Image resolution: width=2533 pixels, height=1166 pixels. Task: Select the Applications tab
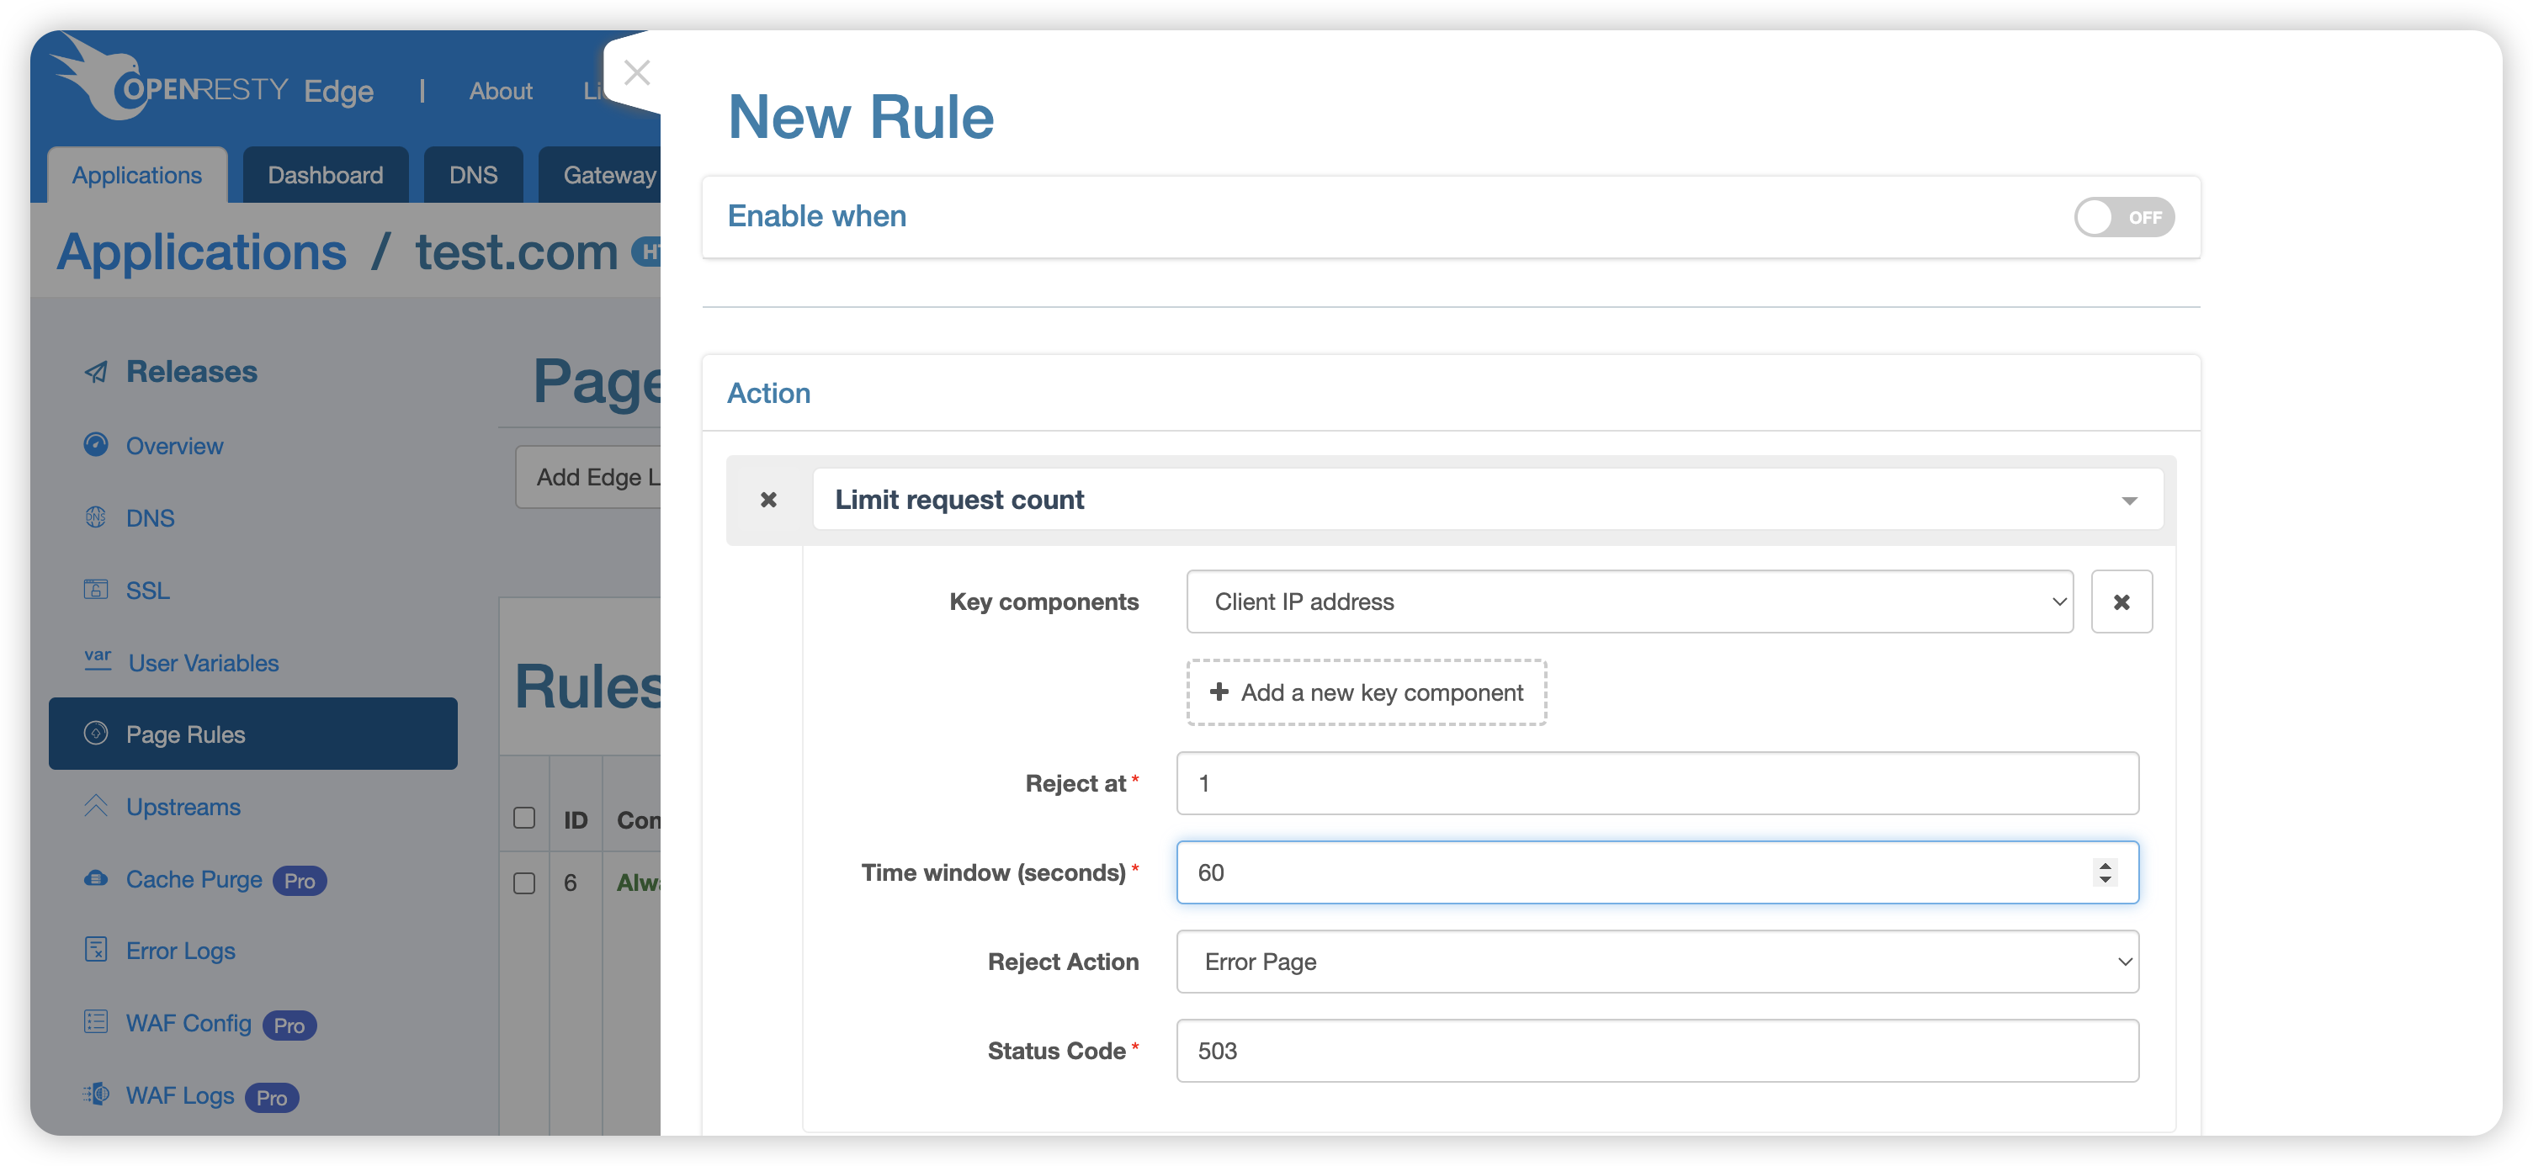click(137, 172)
